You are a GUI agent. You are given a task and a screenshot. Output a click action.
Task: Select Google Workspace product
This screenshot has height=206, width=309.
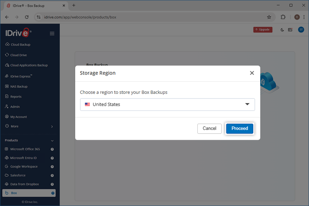coord(21,167)
